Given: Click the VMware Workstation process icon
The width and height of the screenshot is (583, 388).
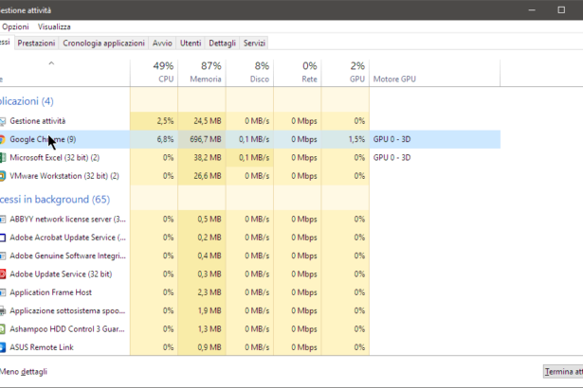Looking at the screenshot, I should pos(3,175).
